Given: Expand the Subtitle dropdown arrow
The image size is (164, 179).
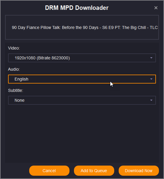Looking at the screenshot, I should (x=151, y=100).
